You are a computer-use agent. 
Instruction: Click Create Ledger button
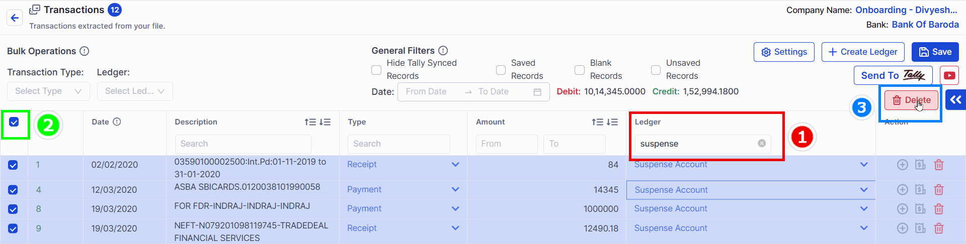863,52
